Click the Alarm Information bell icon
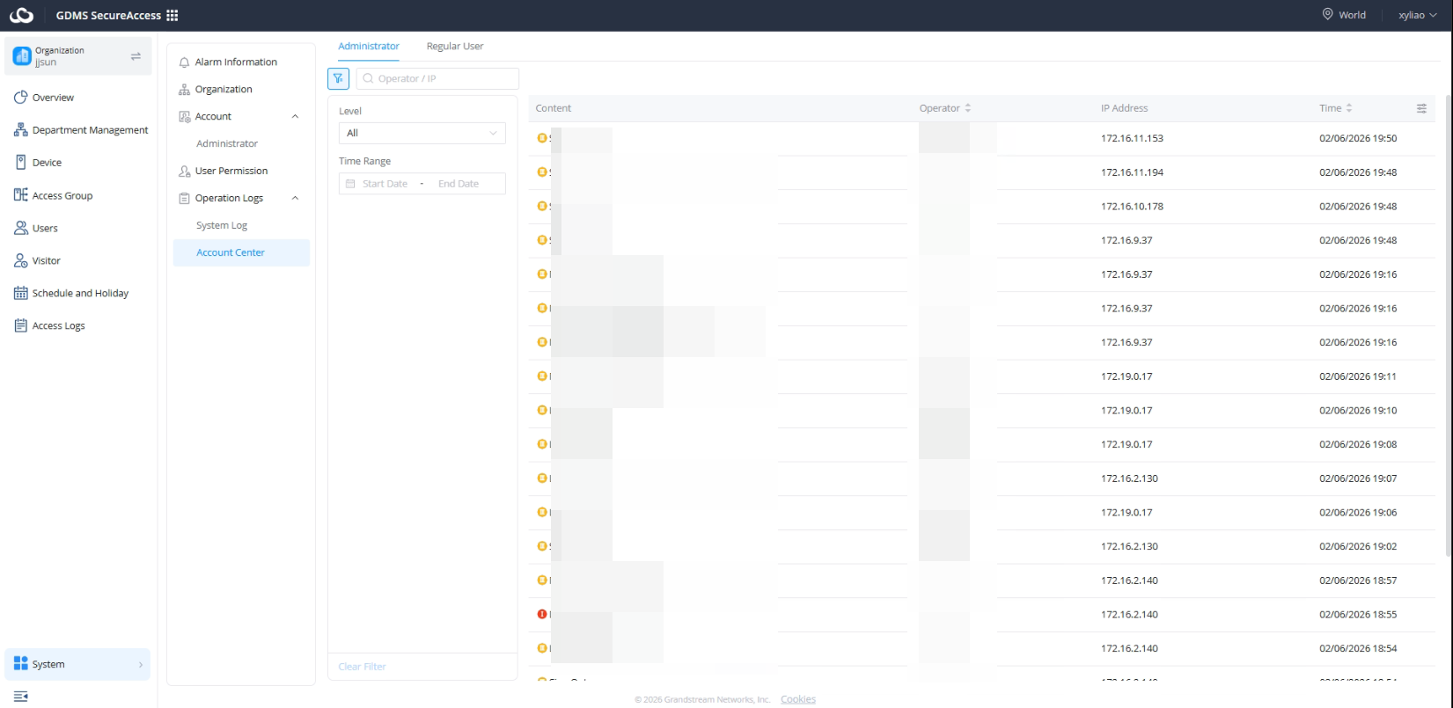The width and height of the screenshot is (1453, 708). coord(184,62)
